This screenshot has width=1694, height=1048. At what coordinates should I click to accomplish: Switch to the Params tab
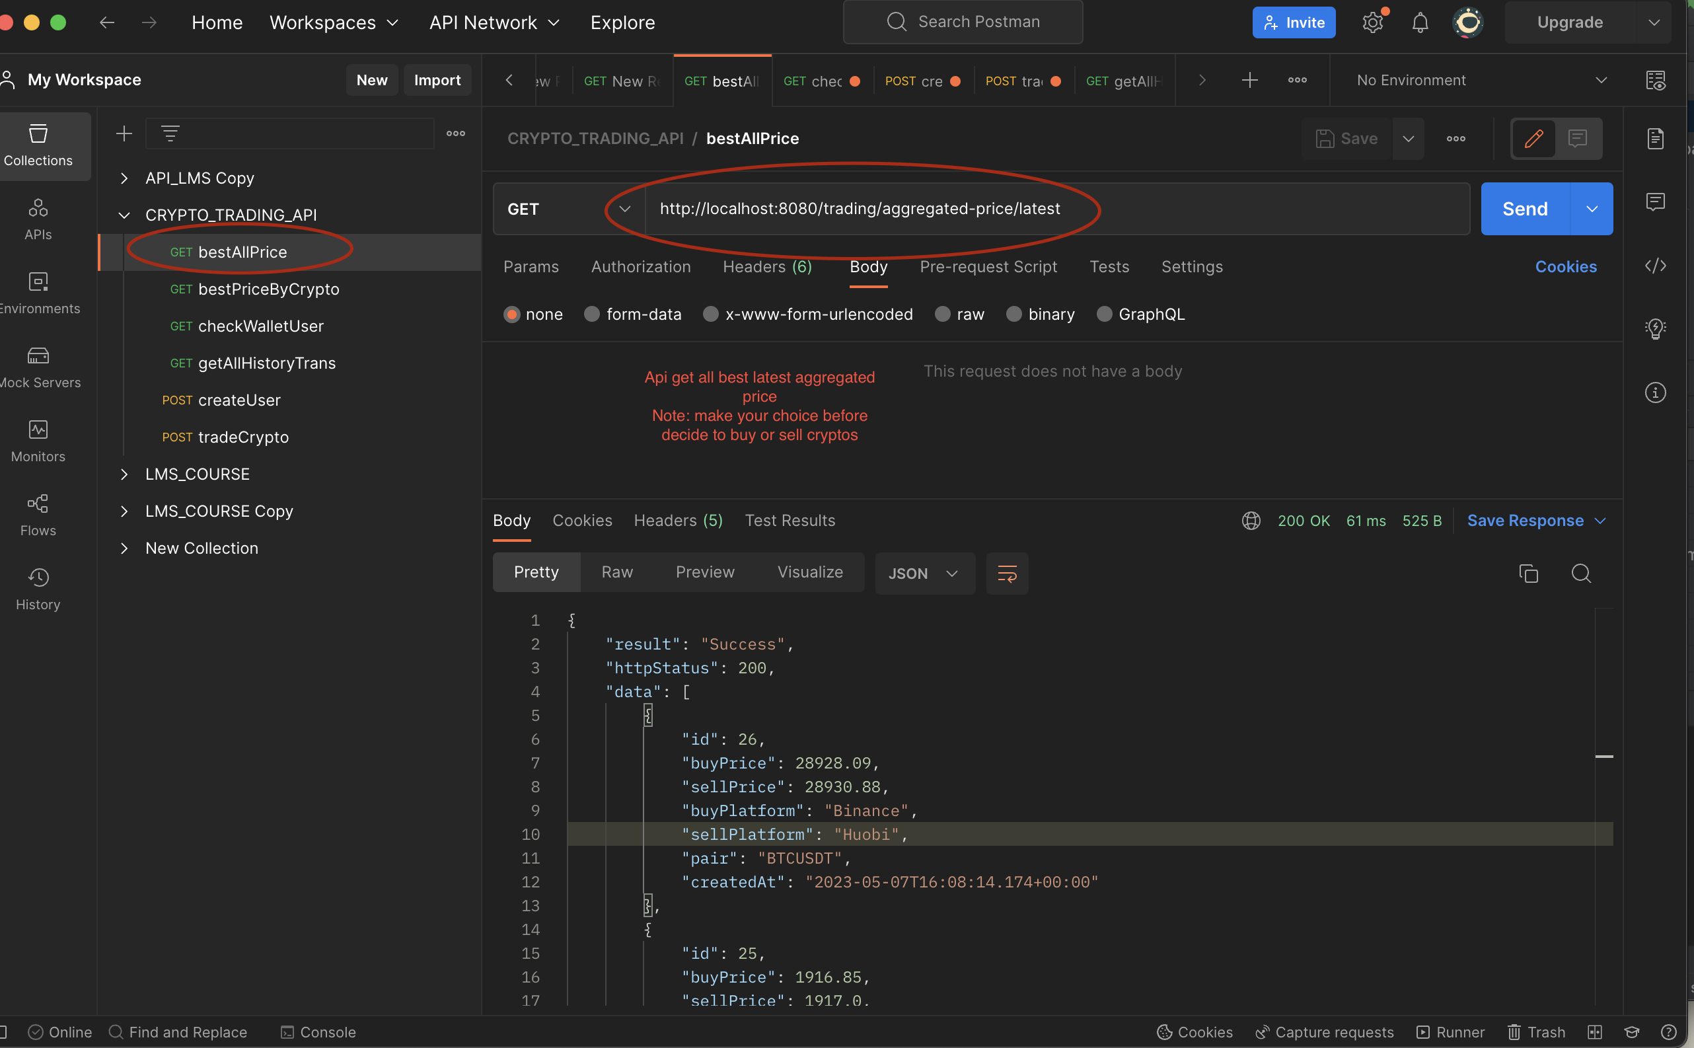pyautogui.click(x=531, y=267)
